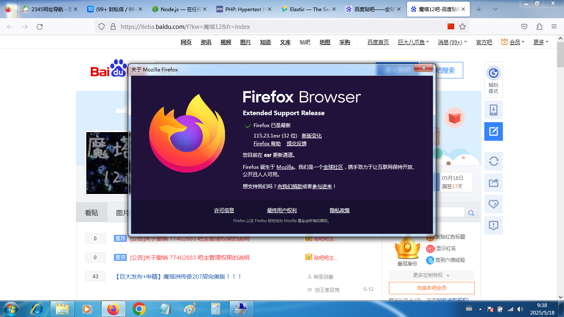Viewport: 564px width, 317px height.
Task: Open the Mozilla link in About dialog
Action: (285, 167)
